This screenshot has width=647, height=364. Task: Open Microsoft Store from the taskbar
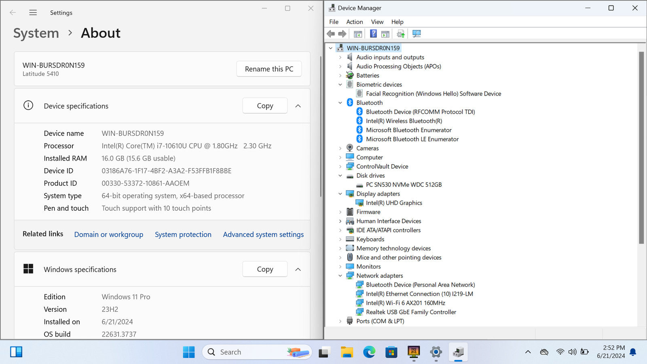(391, 352)
